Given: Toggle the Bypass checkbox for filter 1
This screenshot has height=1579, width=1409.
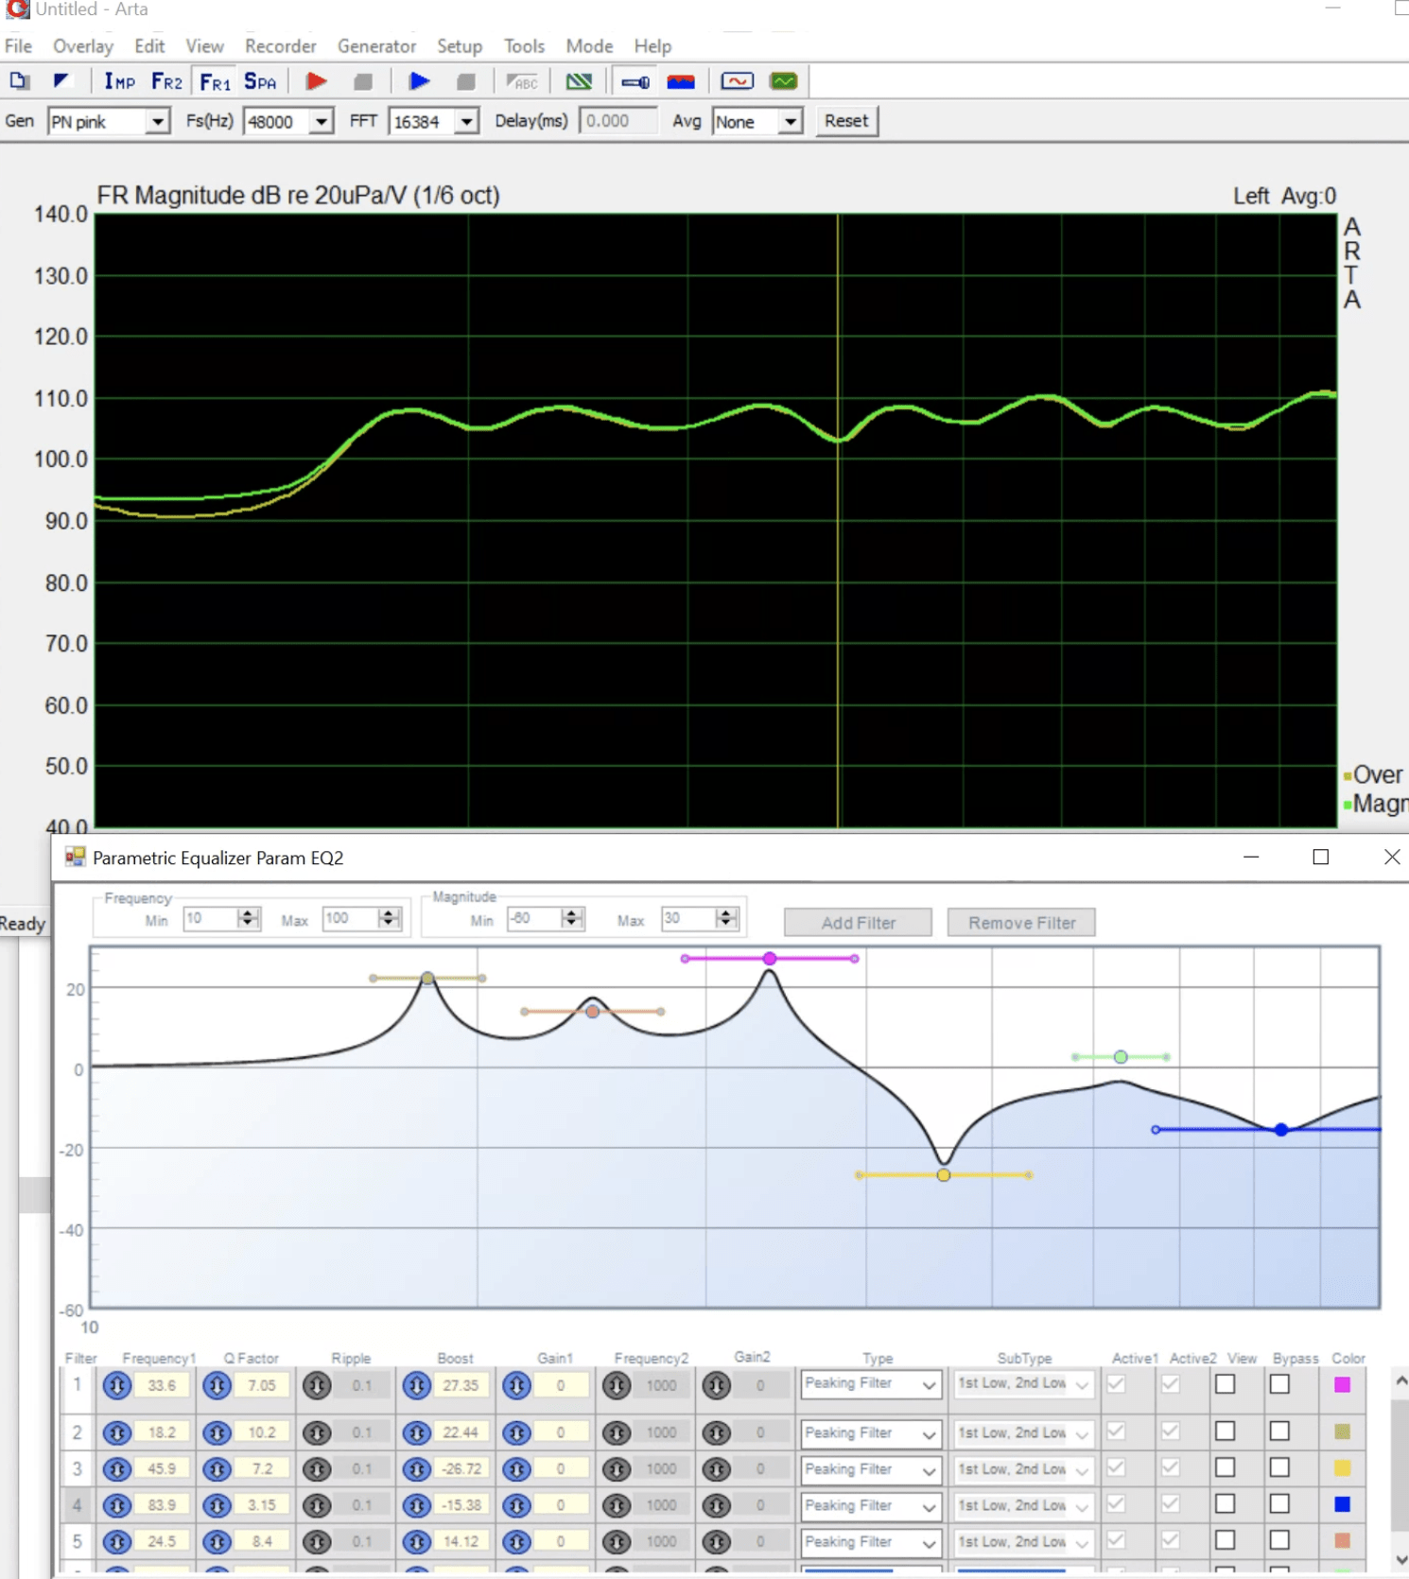Looking at the screenshot, I should pyautogui.click(x=1280, y=1385).
